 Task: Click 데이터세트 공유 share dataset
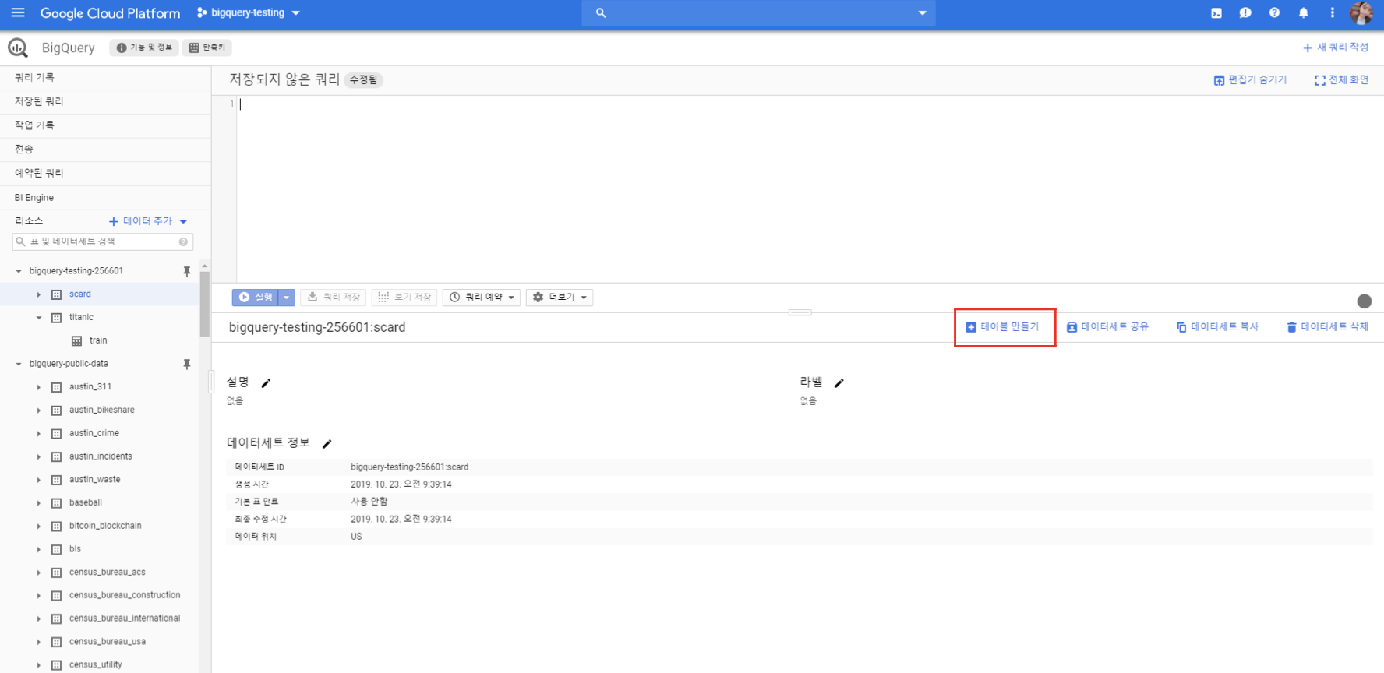point(1107,327)
